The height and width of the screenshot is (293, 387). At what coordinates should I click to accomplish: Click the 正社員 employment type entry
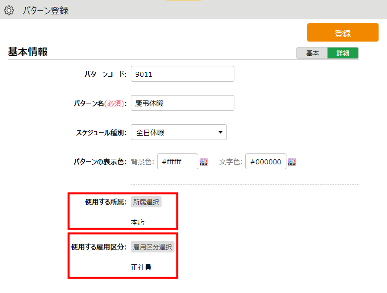coord(141,267)
